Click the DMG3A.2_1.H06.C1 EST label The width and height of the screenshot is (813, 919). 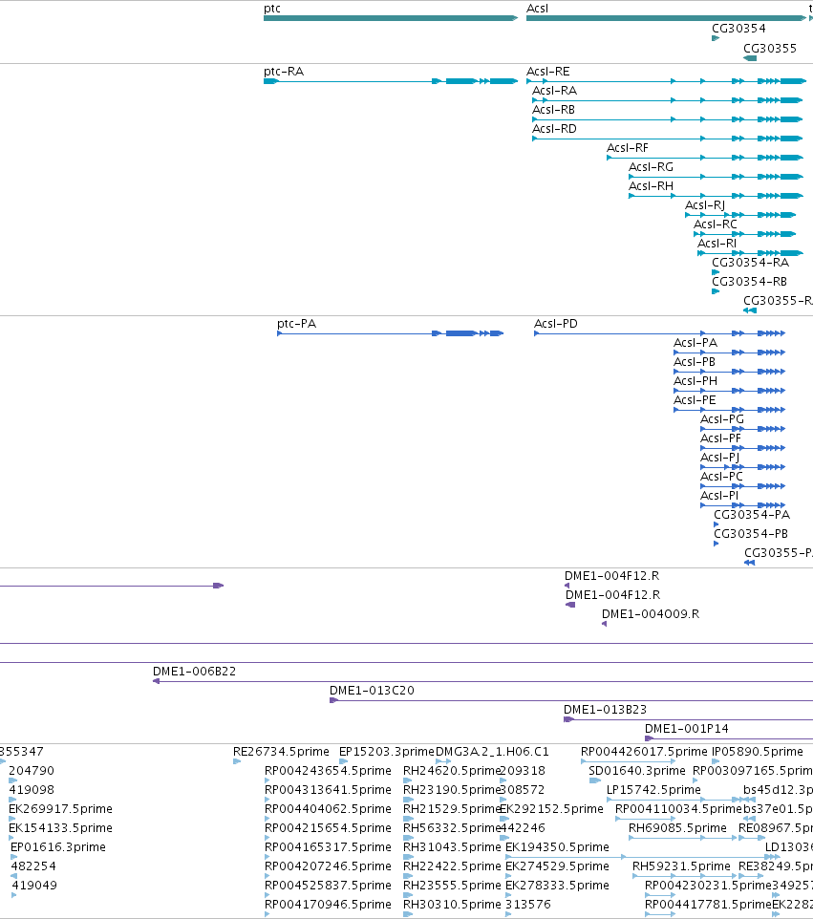tap(492, 752)
